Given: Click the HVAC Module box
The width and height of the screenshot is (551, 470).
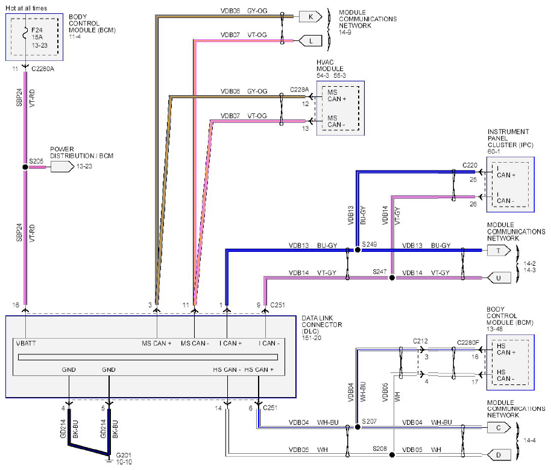Looking at the screenshot, I should click(x=341, y=108).
